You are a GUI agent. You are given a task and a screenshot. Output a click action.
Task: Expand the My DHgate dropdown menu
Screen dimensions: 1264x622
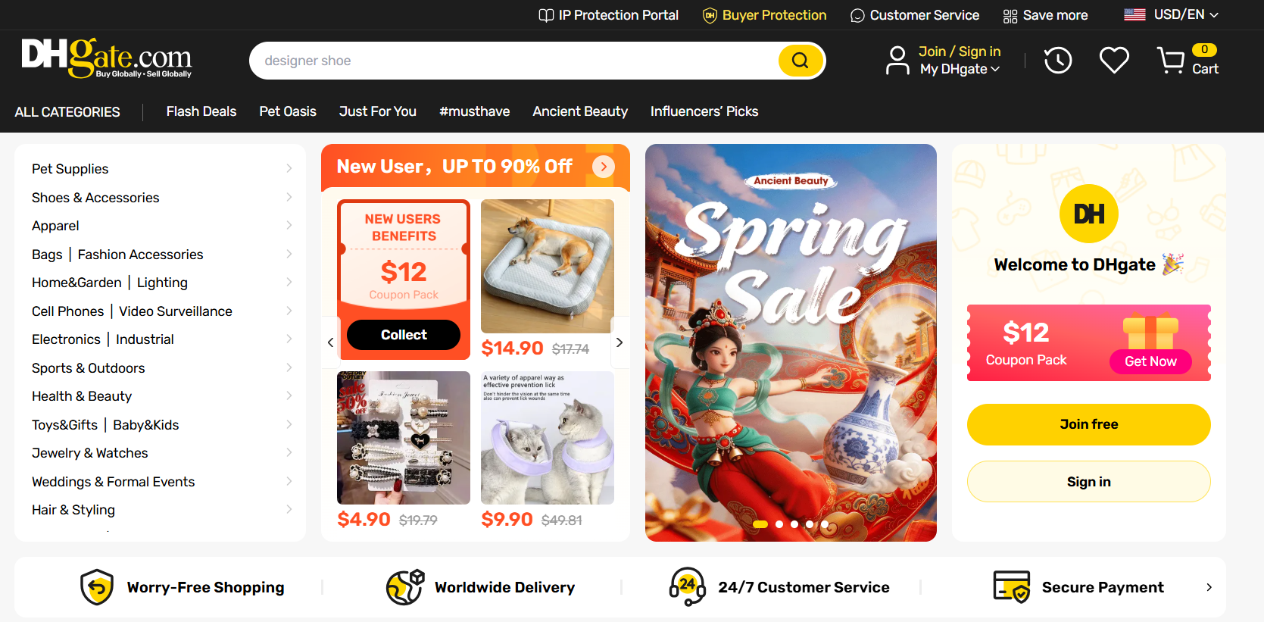click(960, 69)
